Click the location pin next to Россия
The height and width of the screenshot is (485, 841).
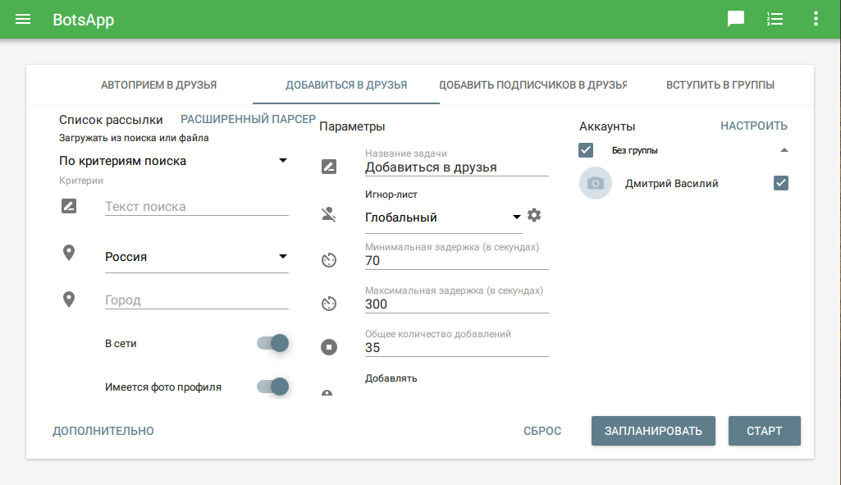(x=69, y=253)
